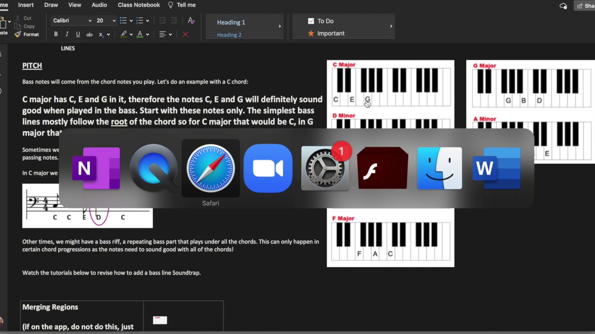Image resolution: width=595 pixels, height=334 pixels.
Task: Toggle italic formatting
Action: (x=67, y=34)
